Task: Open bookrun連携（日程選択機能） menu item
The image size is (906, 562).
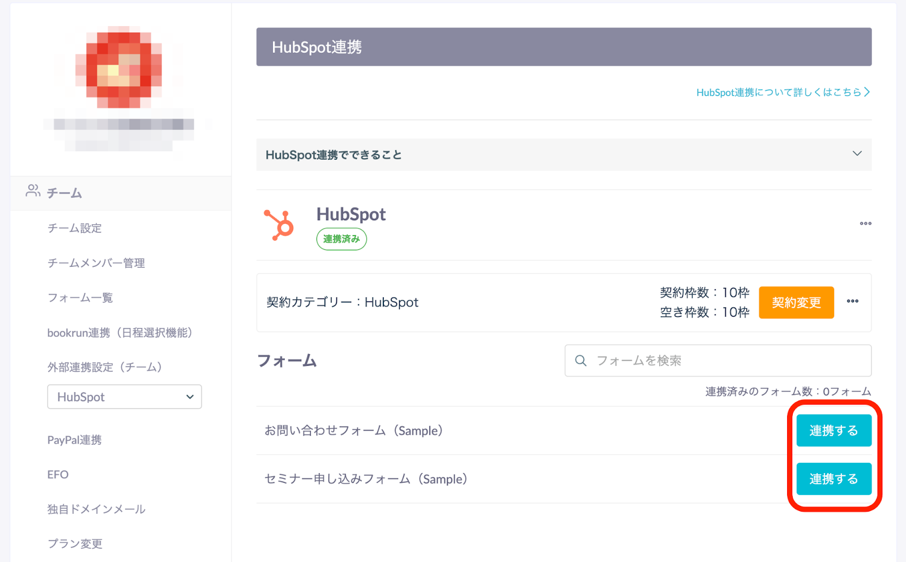Action: click(120, 333)
